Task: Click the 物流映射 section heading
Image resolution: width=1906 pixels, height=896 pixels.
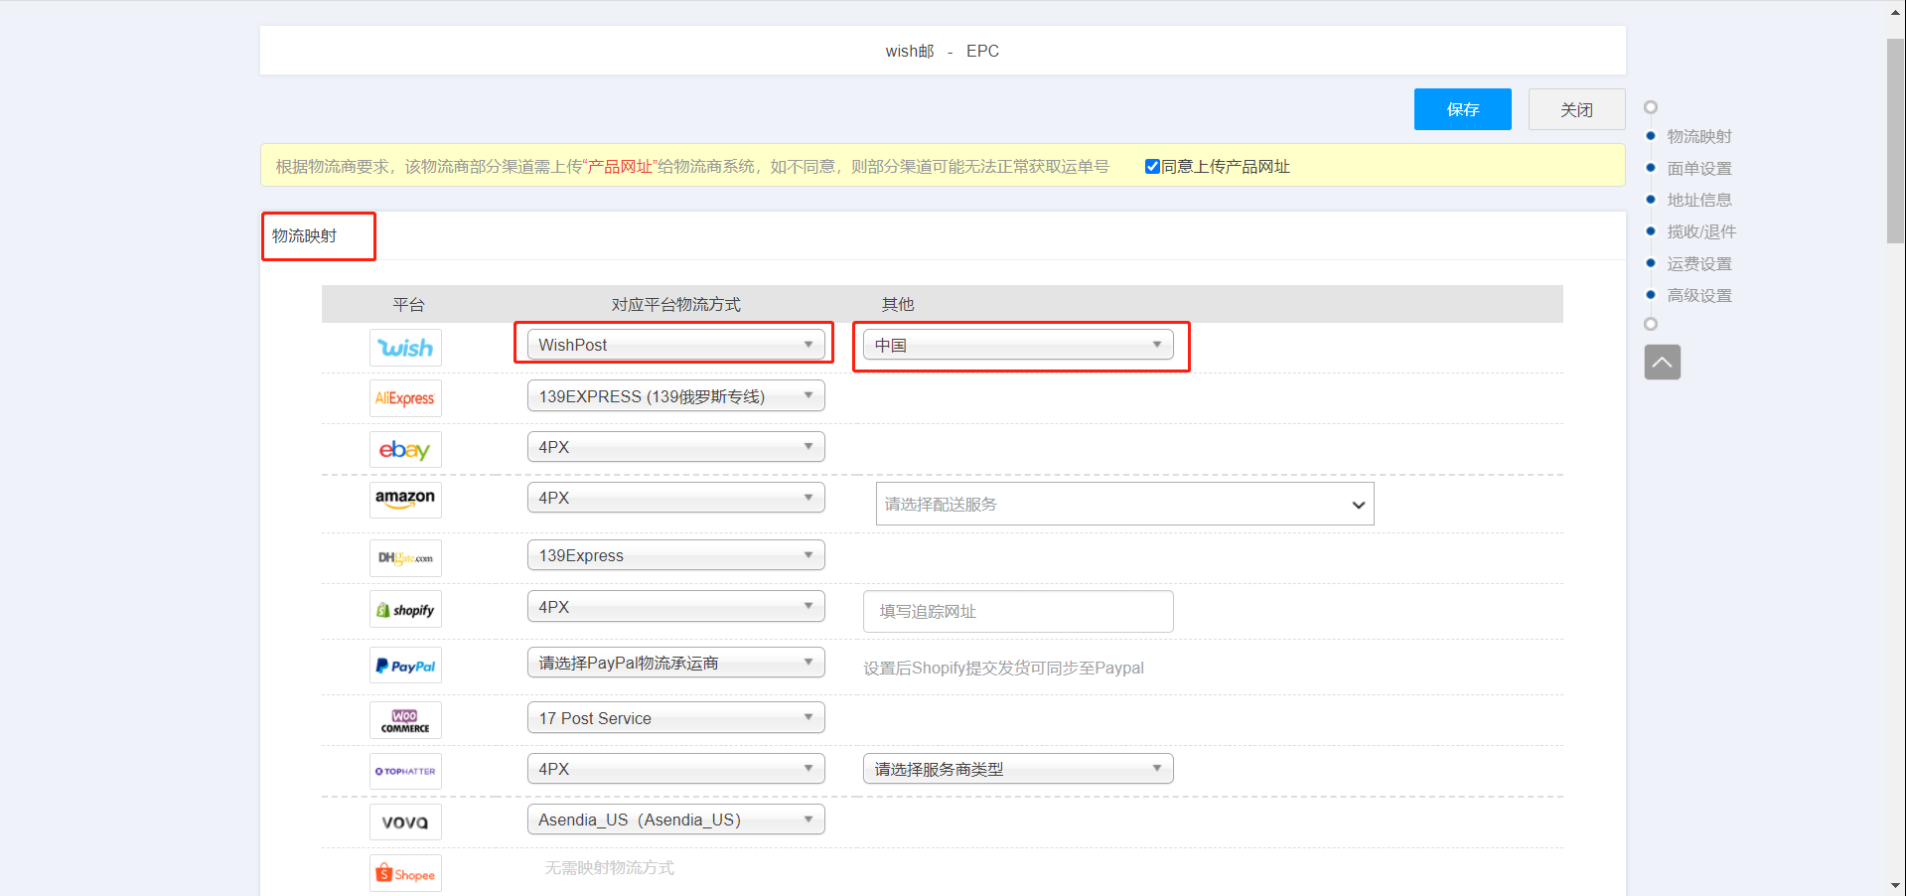Action: tap(304, 235)
